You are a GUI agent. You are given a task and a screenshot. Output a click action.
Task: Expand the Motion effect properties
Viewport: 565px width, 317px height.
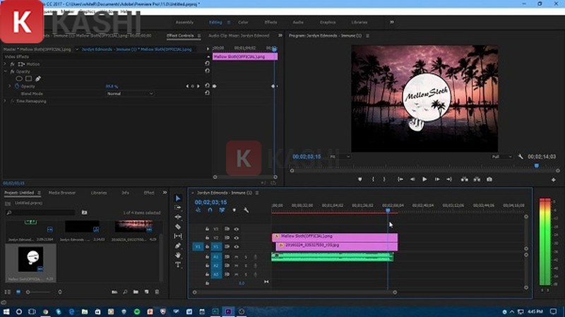coord(5,64)
